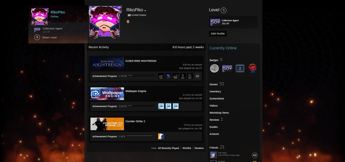
Task: Open the Friends 21 section link
Action: point(217,147)
